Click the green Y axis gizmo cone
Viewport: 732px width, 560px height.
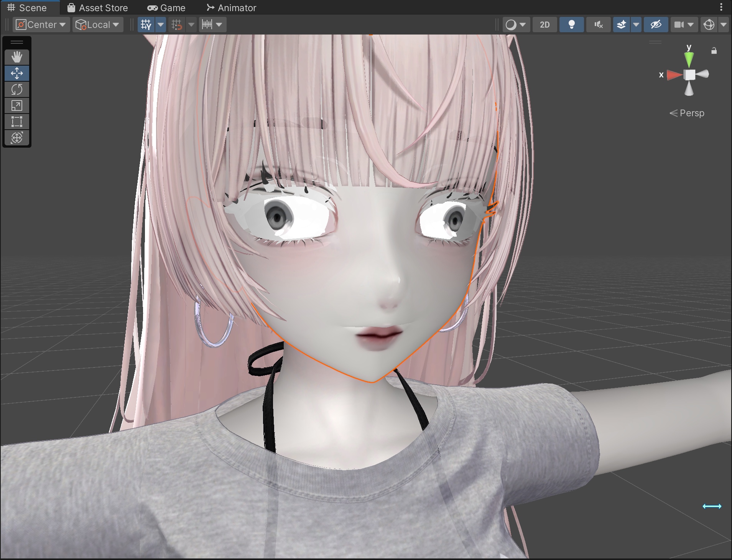click(689, 59)
